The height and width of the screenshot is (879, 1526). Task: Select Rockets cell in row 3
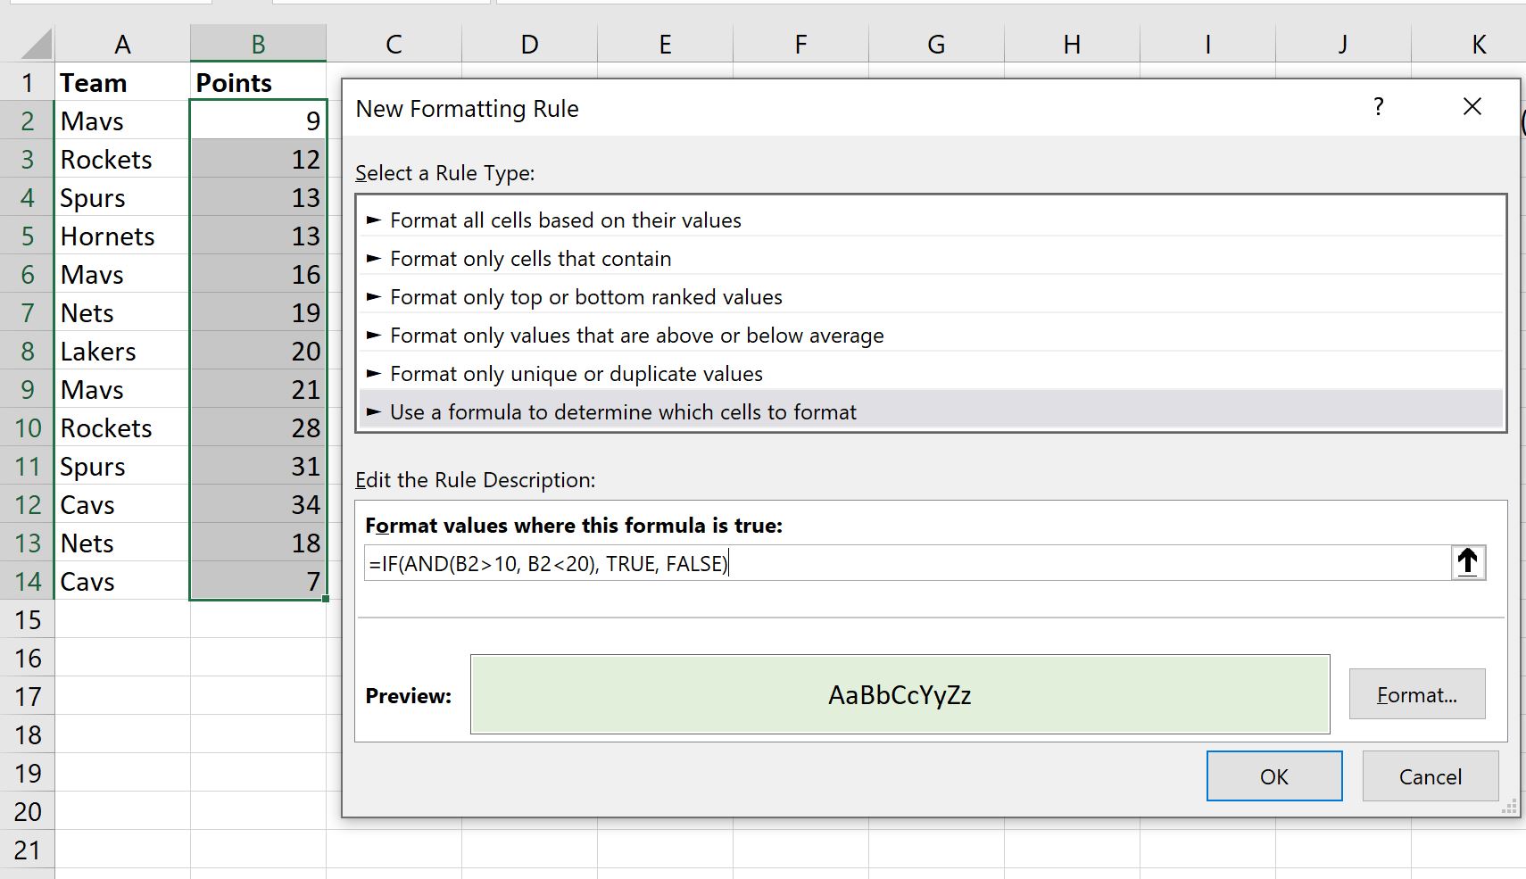point(122,159)
